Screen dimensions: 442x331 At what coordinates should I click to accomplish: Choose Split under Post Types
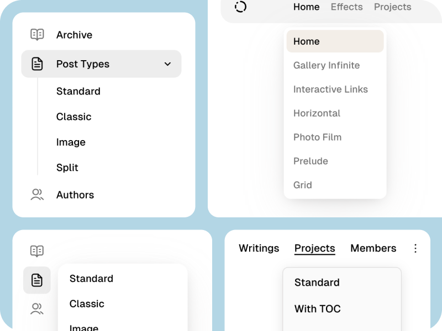click(x=67, y=168)
